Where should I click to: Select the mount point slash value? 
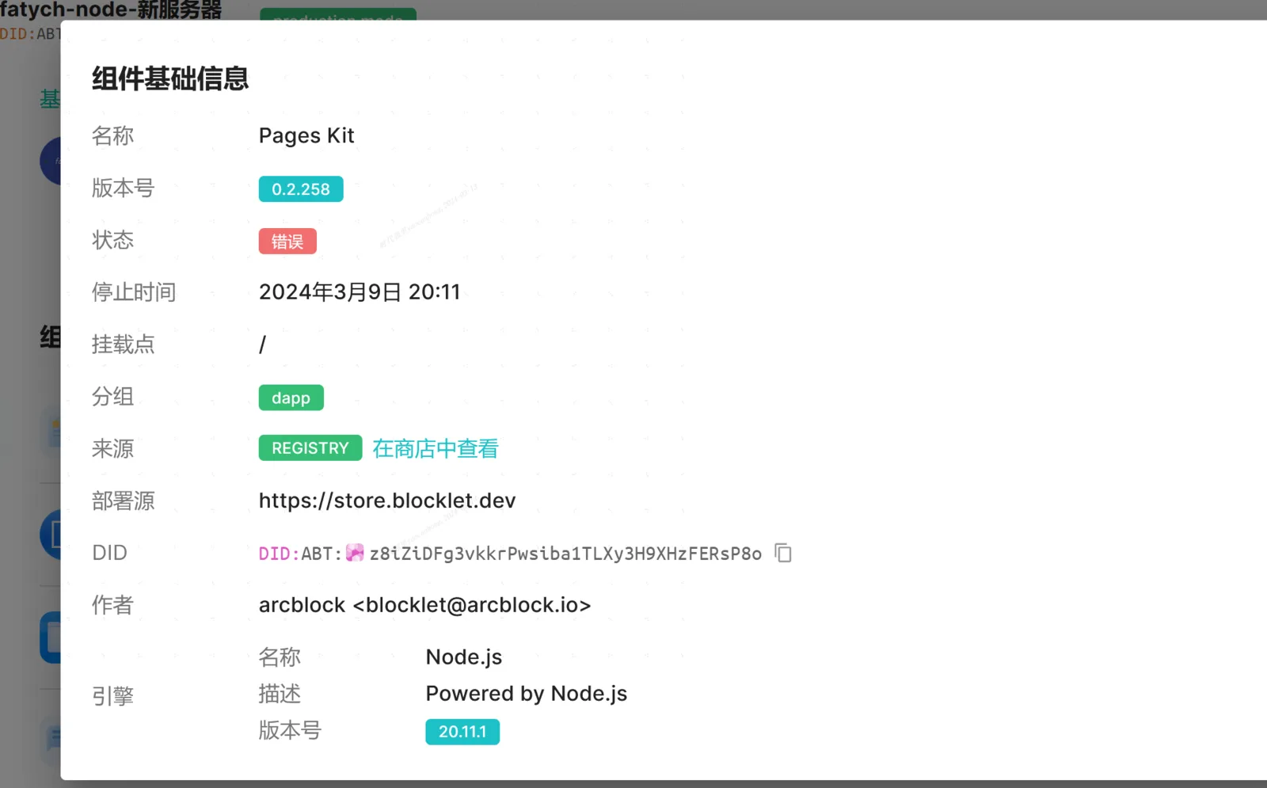[263, 345]
